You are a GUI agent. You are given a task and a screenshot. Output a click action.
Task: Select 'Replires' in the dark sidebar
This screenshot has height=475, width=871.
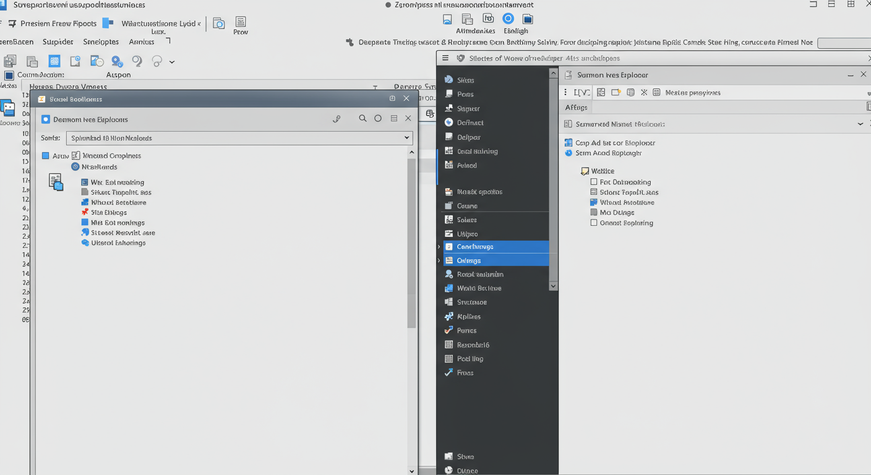(468, 316)
